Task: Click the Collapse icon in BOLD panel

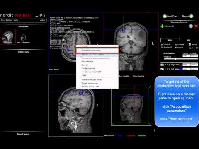Action: tap(176, 45)
